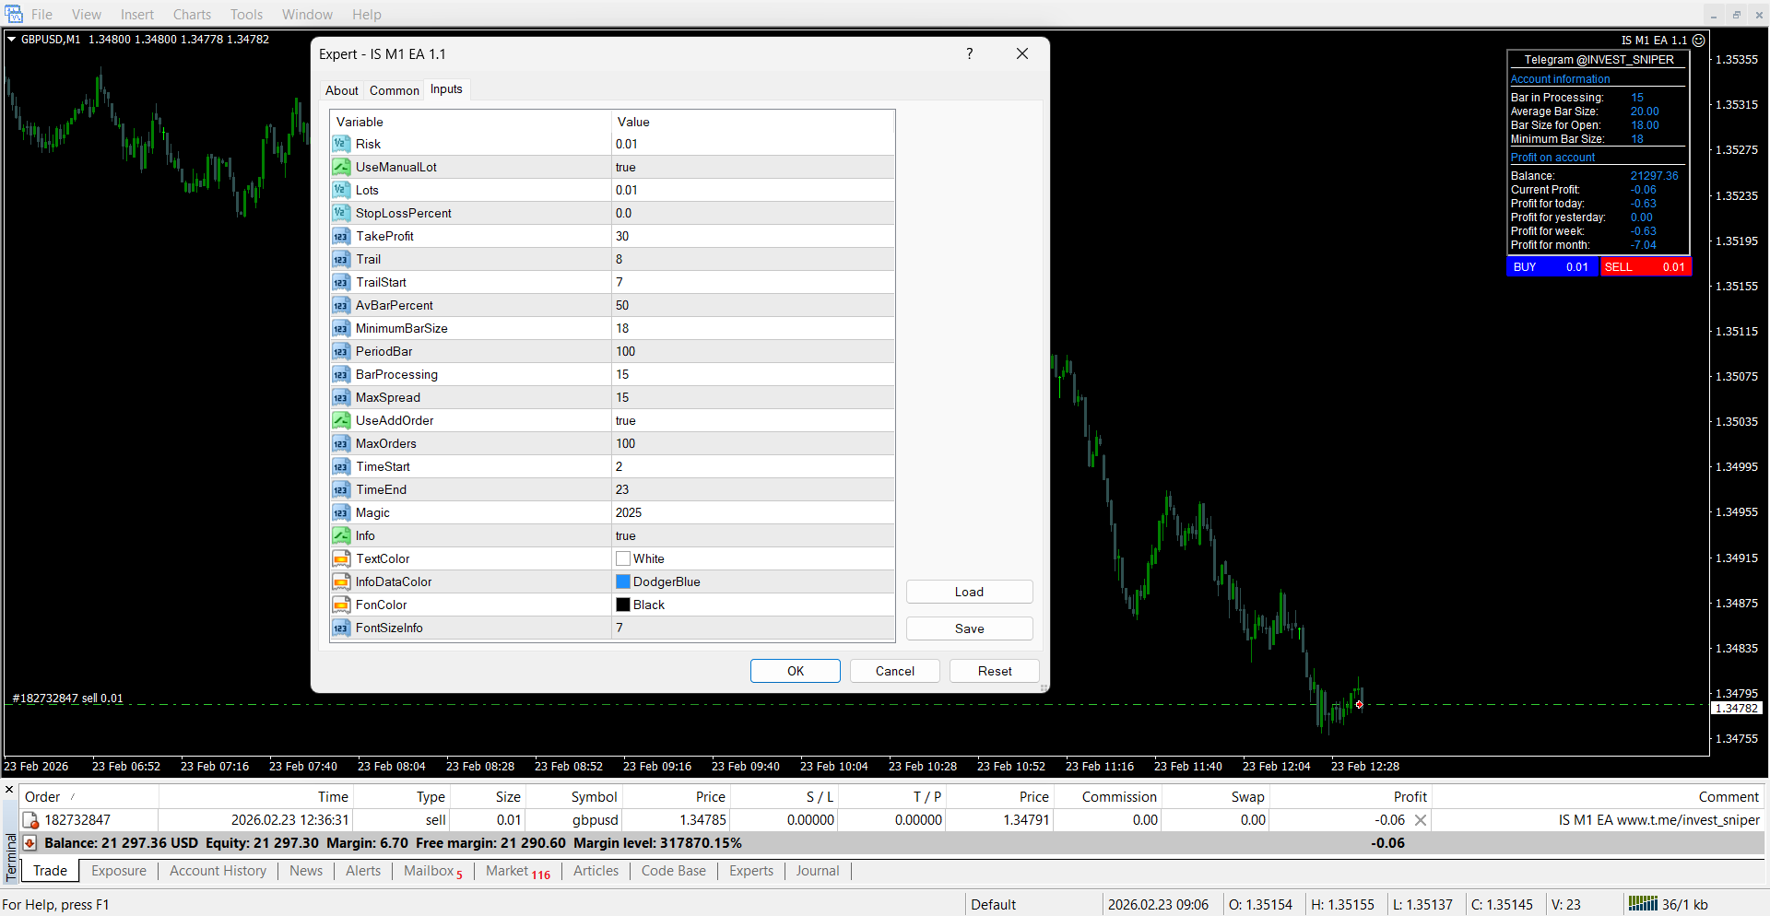Click the dialog help question mark
The image size is (1770, 916).
point(969,53)
